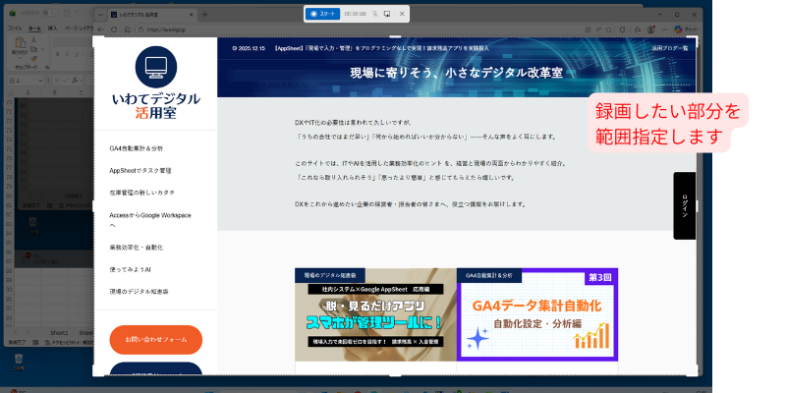This screenshot has width=786, height=393.
Task: Select row 70 header in Excel
Action: click(9, 102)
